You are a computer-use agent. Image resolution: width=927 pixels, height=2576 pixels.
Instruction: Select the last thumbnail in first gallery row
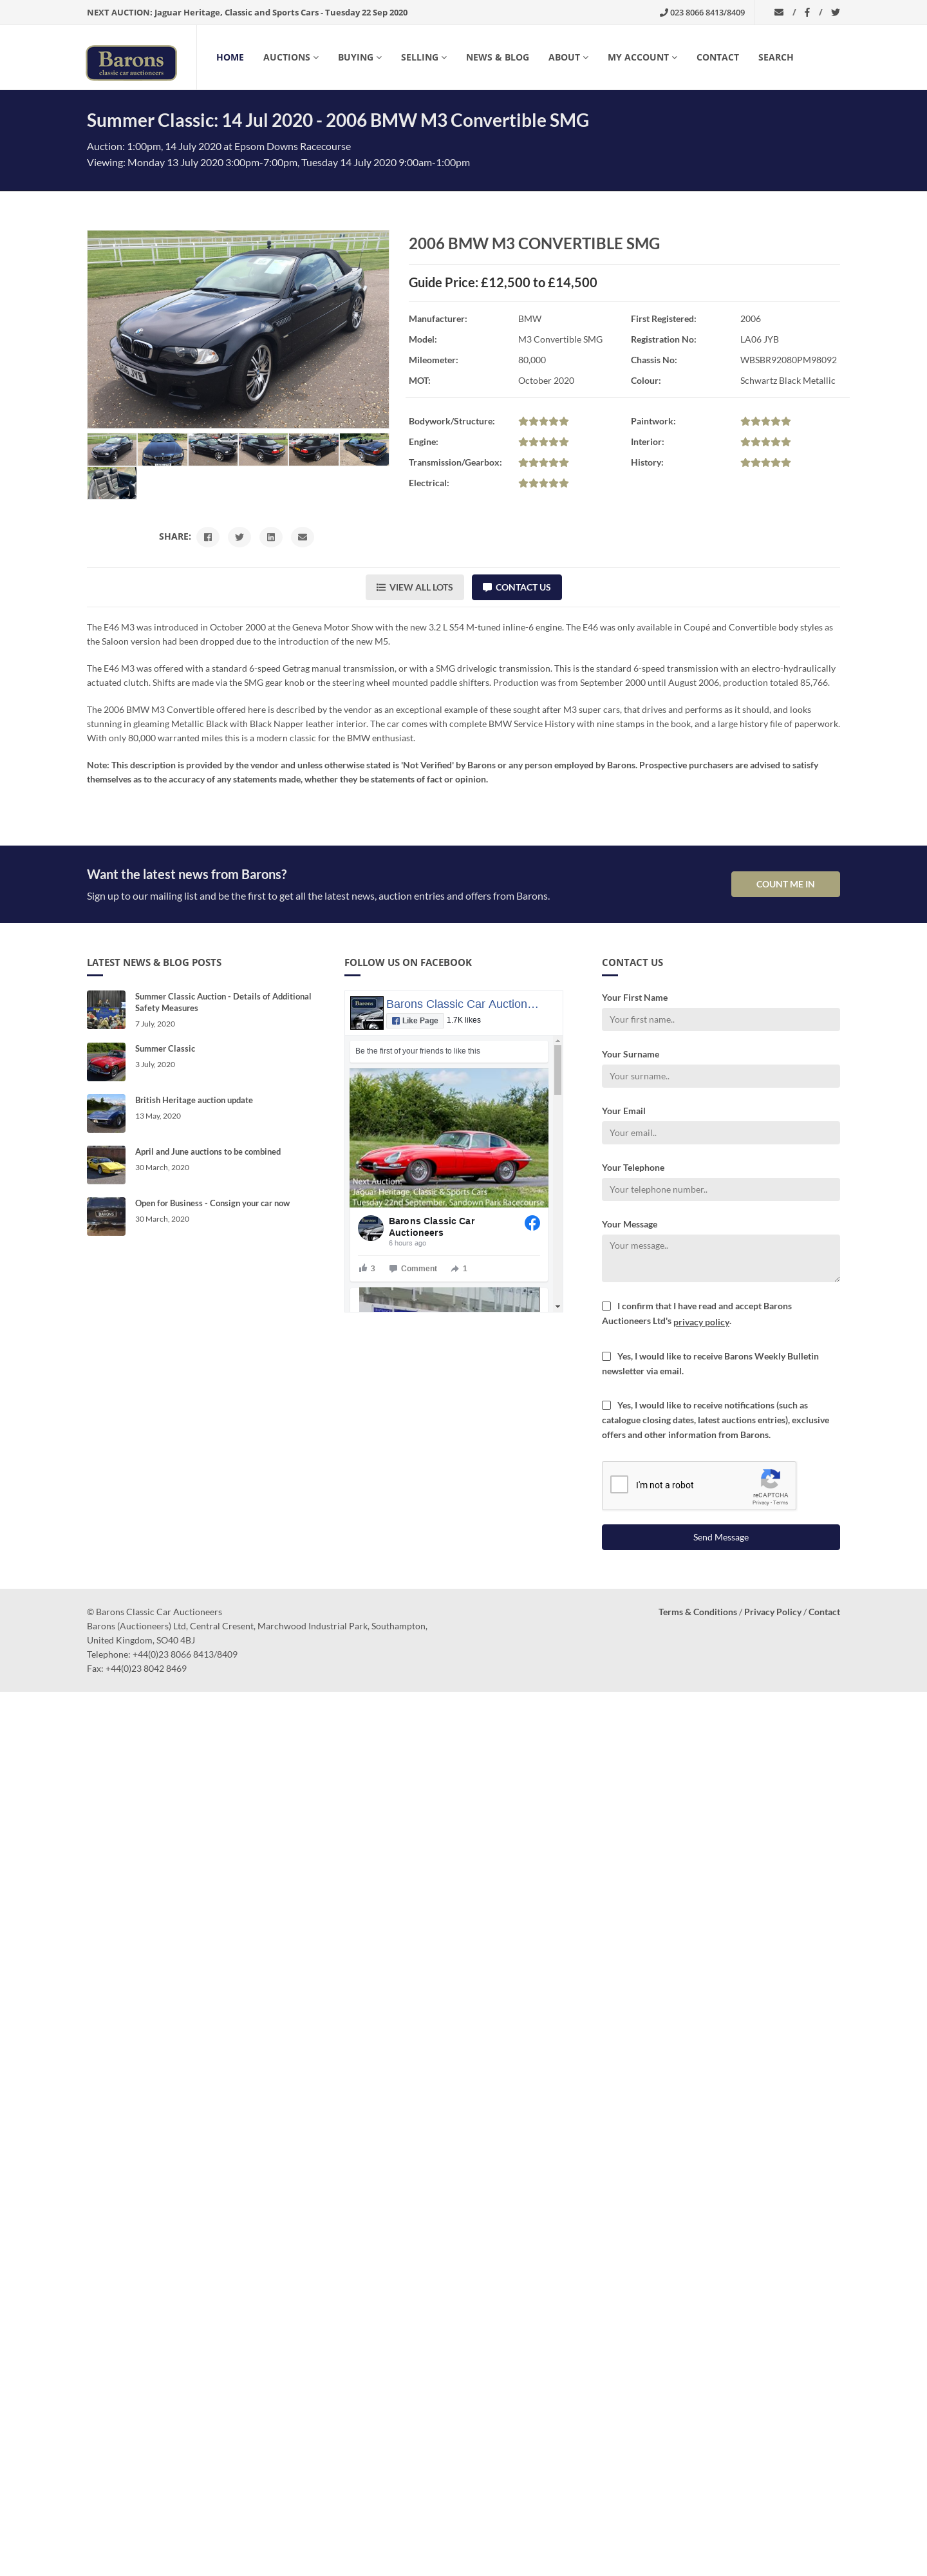[364, 449]
